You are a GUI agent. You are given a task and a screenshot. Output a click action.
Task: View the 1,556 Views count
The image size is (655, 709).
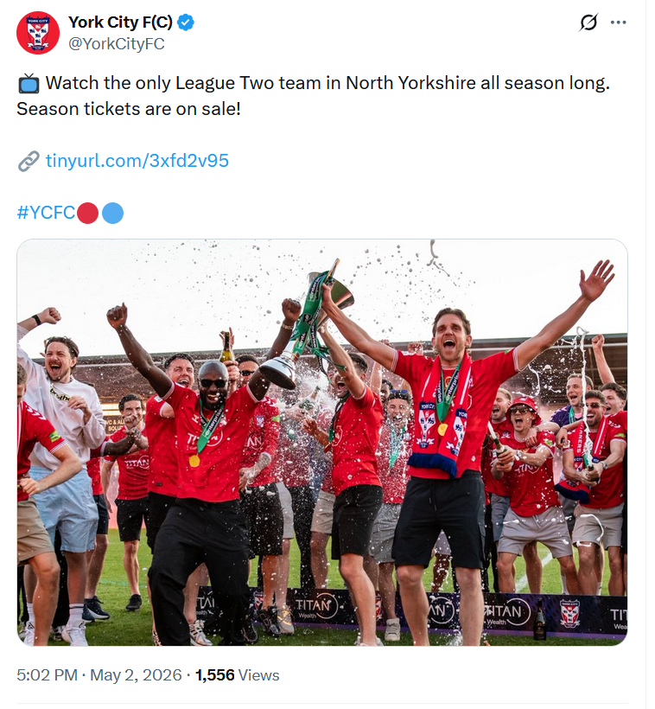pyautogui.click(x=238, y=675)
